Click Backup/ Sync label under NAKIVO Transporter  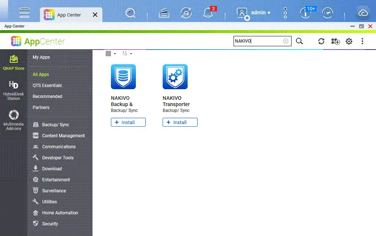coord(176,110)
